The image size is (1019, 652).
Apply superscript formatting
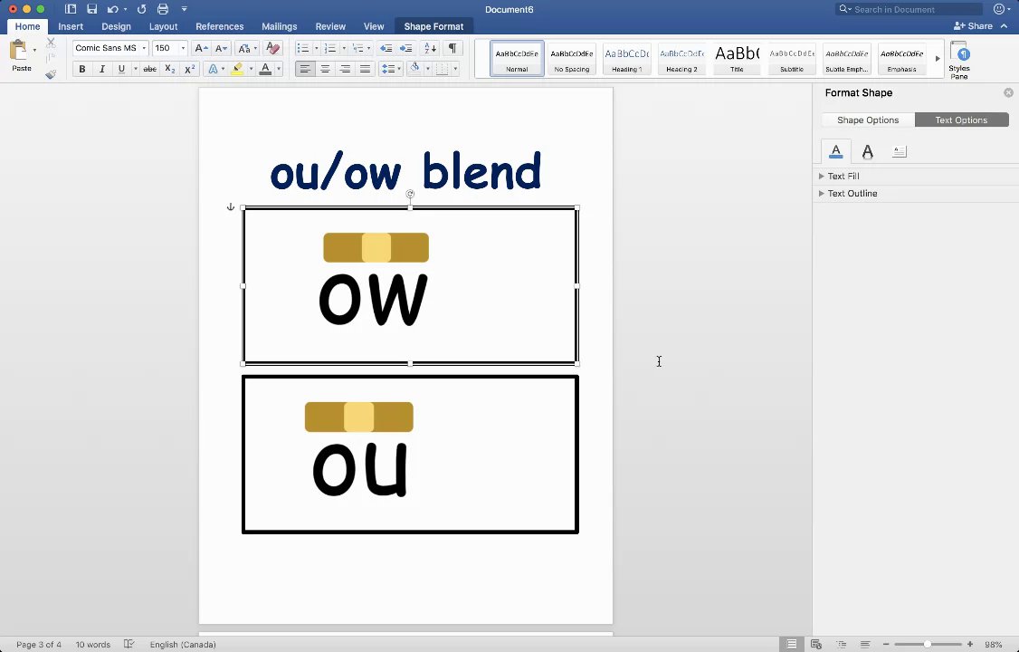[190, 69]
